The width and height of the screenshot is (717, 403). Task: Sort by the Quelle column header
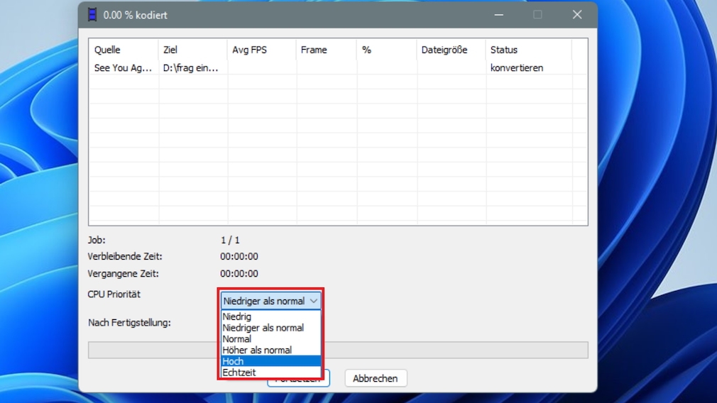[x=108, y=50]
